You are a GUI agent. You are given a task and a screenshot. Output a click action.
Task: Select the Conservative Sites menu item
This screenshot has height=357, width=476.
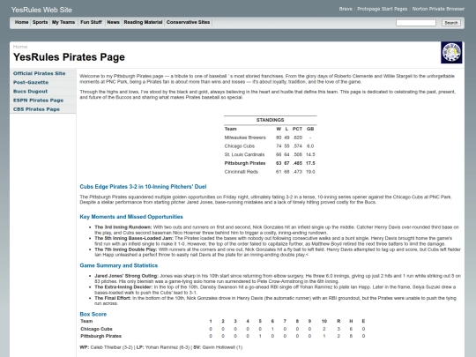(188, 22)
